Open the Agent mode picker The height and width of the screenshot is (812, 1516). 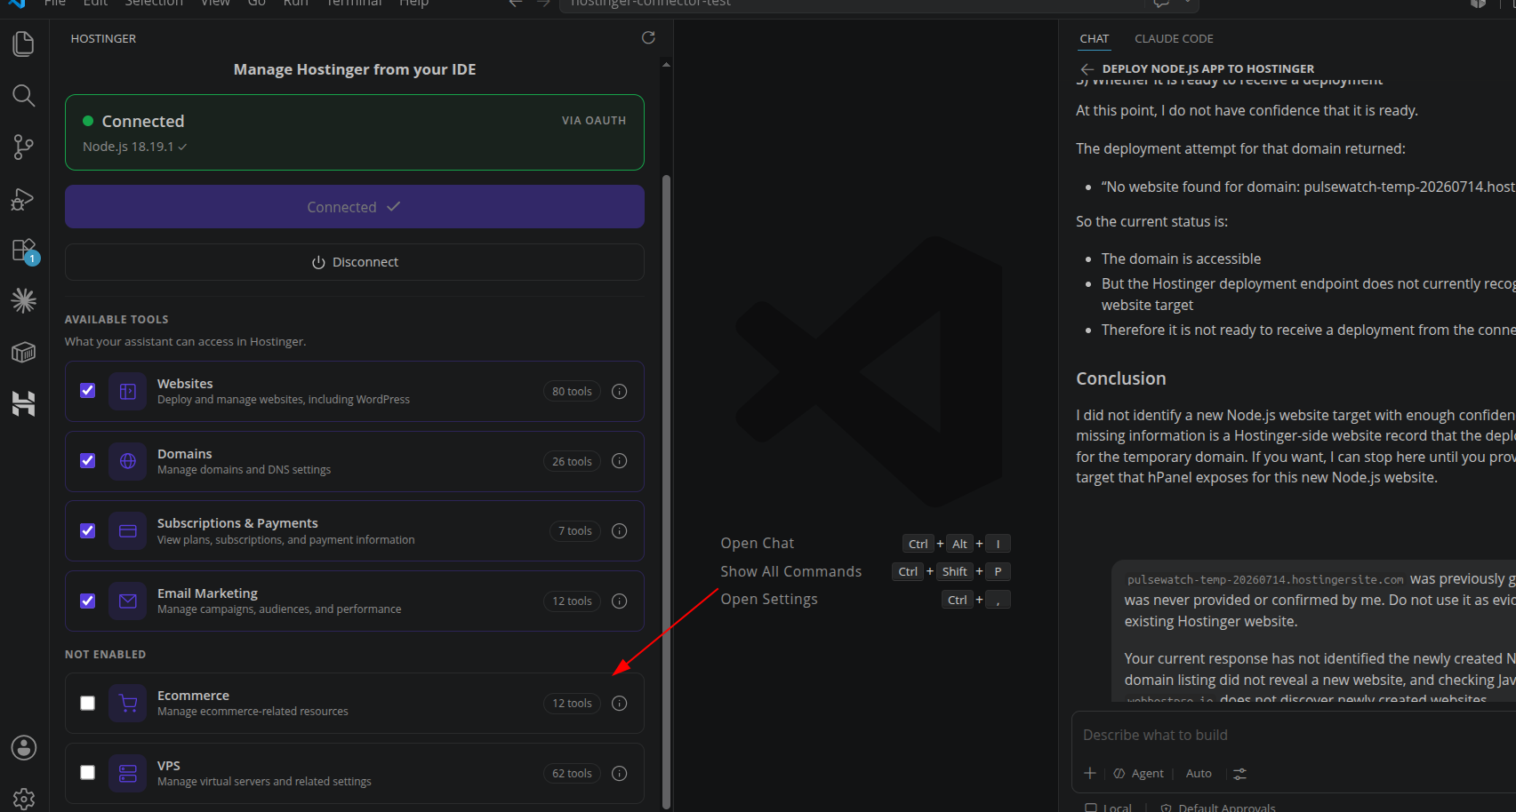pyautogui.click(x=1139, y=774)
